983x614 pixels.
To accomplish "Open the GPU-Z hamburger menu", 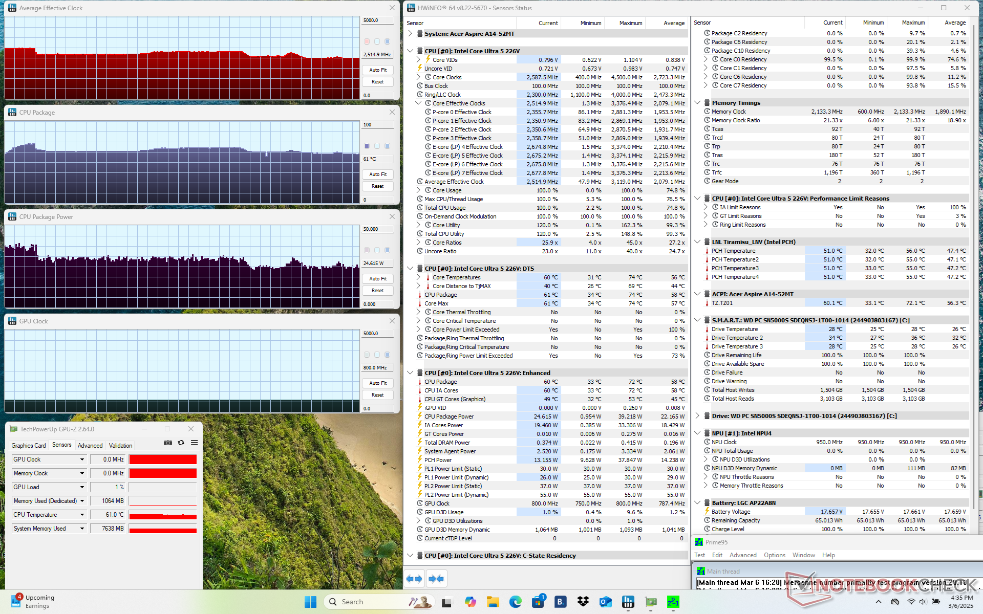I will (194, 443).
